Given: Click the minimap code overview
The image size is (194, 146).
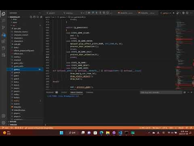Looking at the screenshot, I should point(184,54).
